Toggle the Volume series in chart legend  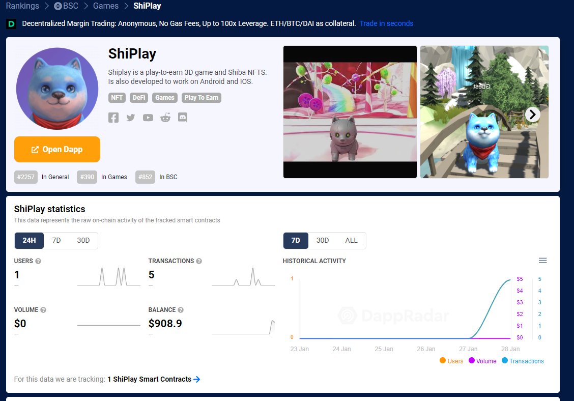click(x=482, y=361)
